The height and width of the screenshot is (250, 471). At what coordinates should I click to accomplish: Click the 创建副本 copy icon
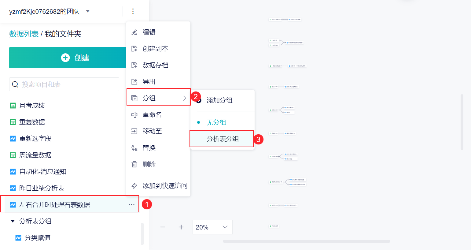tap(134, 49)
